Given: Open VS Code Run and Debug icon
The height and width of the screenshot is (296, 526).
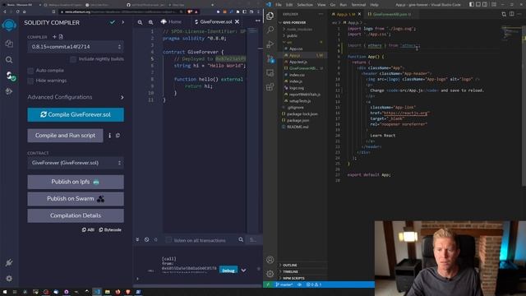Looking at the screenshot, I should (x=270, y=44).
